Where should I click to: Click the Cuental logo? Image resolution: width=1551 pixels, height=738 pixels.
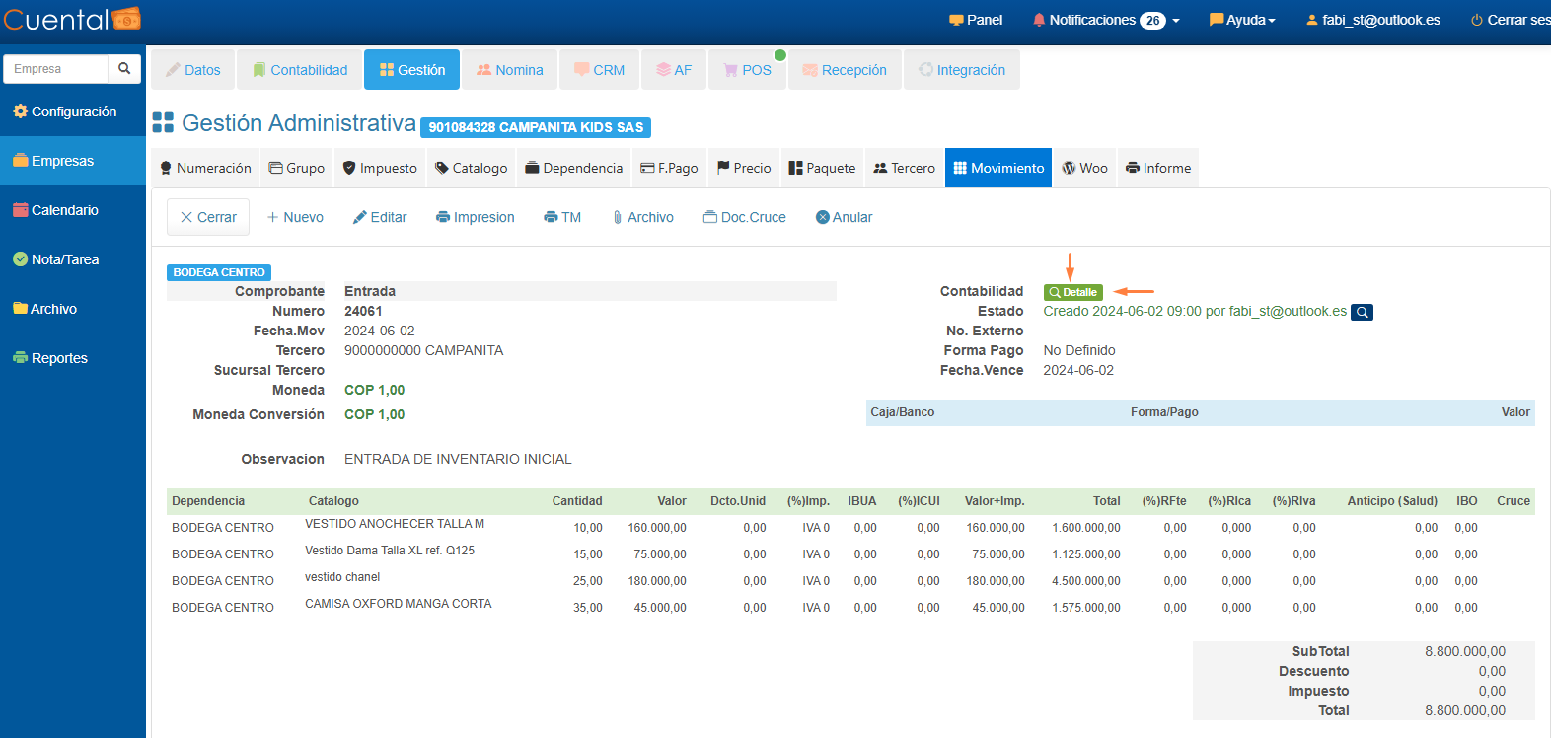72,19
